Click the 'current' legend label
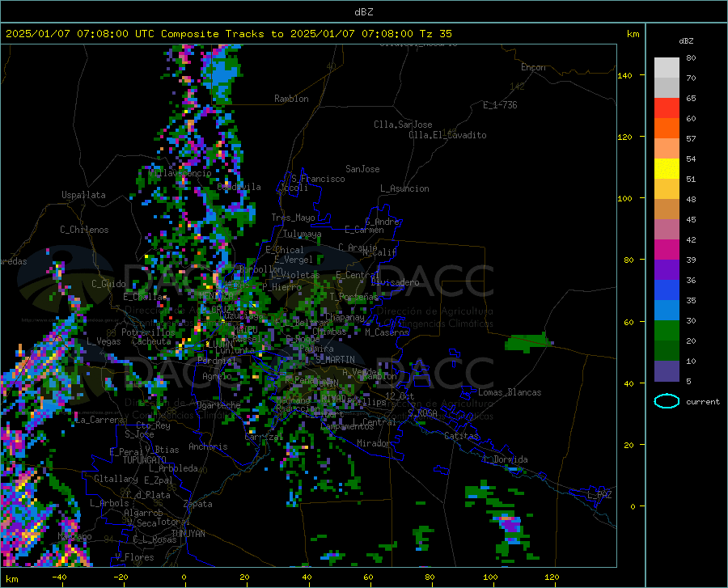 point(702,401)
